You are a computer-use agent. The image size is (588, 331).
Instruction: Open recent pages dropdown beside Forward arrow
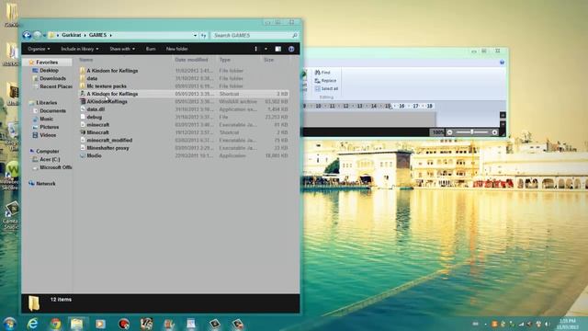[44, 36]
